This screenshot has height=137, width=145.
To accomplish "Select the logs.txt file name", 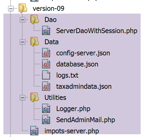I will point(67,75).
